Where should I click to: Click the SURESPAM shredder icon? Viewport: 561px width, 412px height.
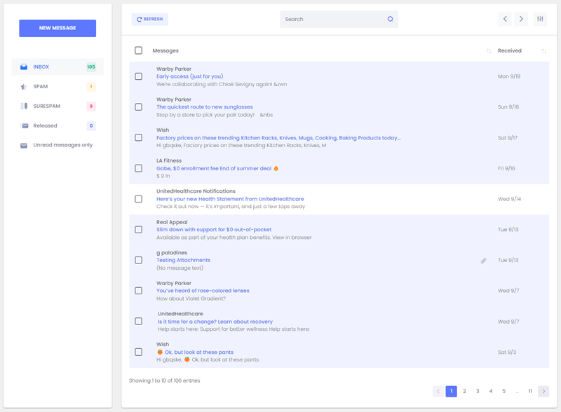point(25,106)
